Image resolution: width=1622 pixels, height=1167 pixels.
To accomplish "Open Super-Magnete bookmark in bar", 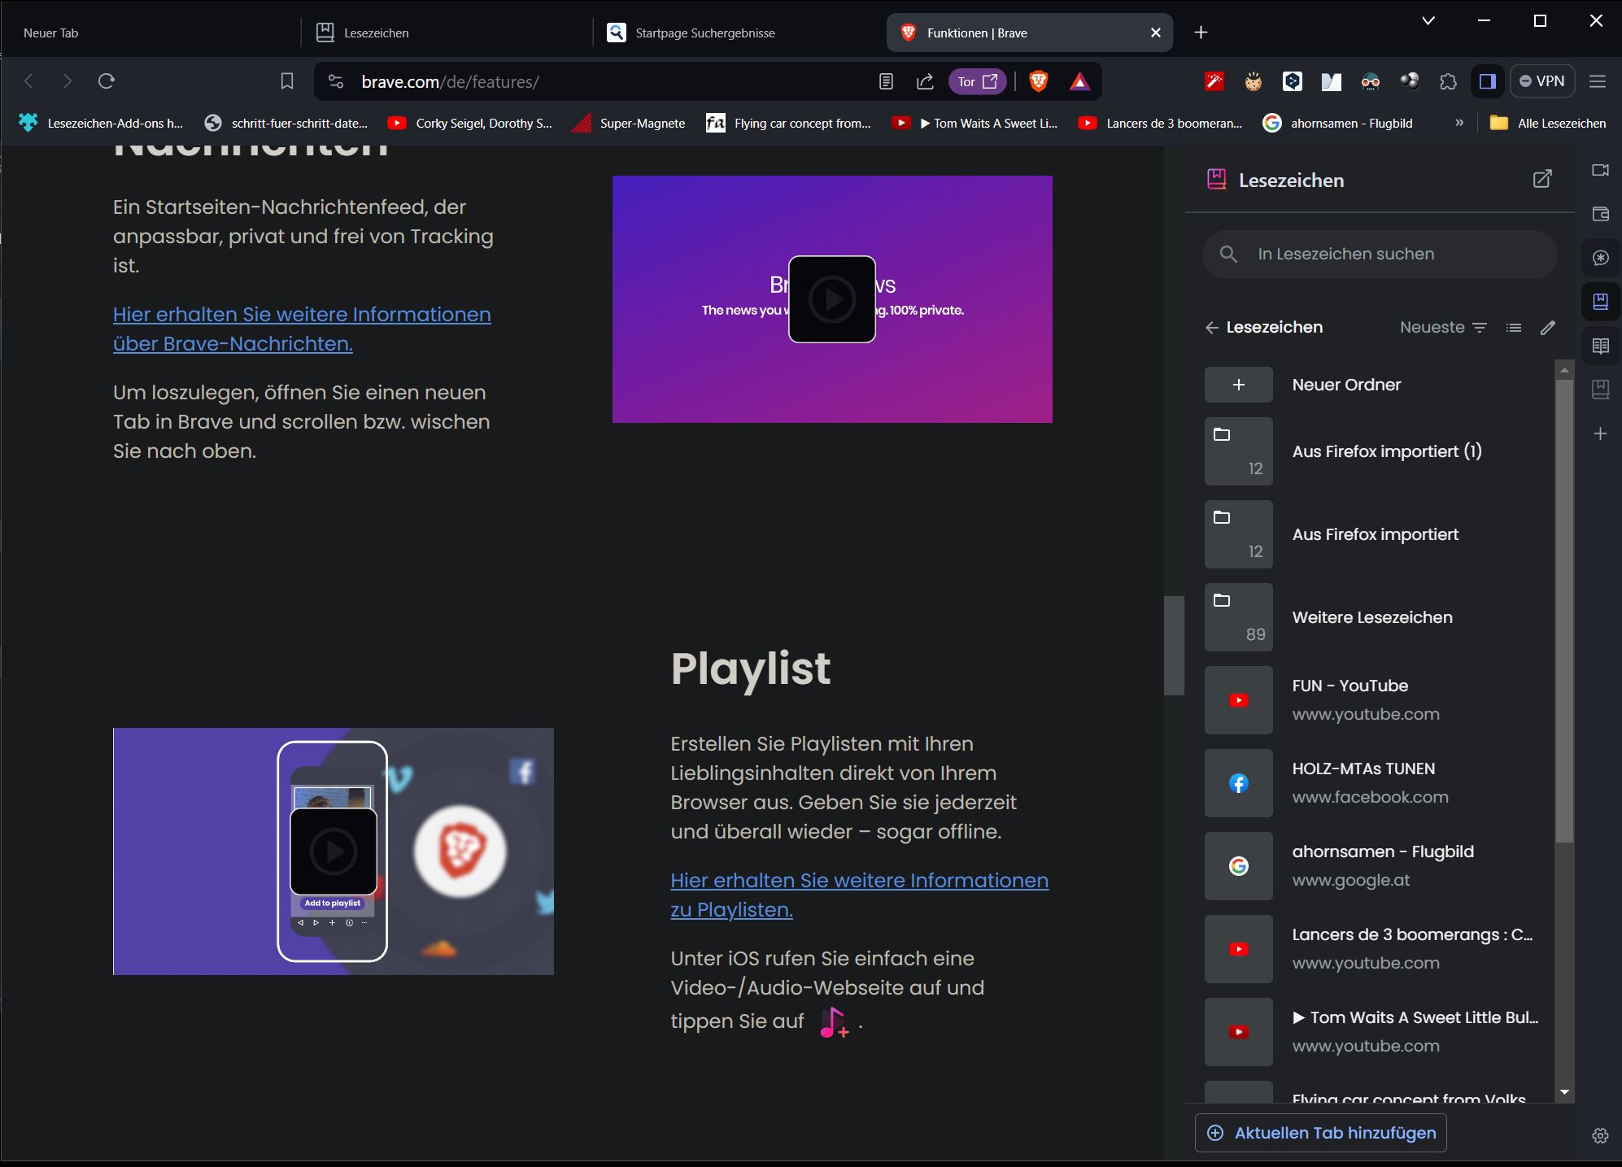I will 629,124.
